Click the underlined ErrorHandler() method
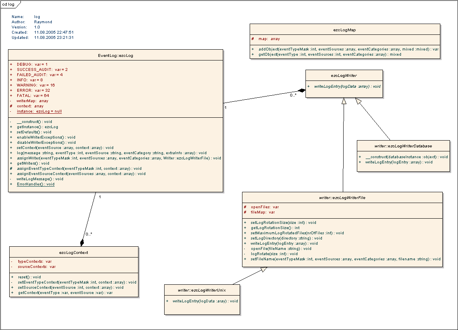 35,184
